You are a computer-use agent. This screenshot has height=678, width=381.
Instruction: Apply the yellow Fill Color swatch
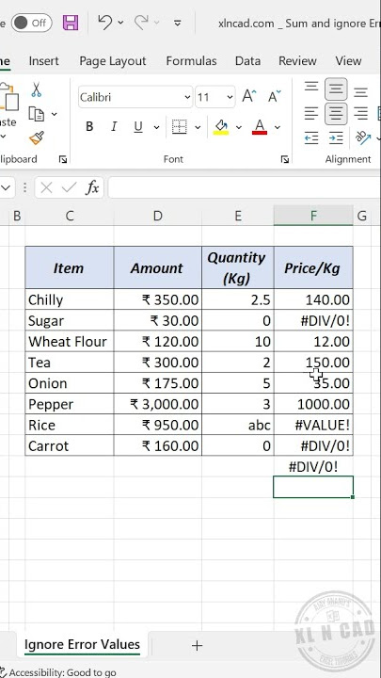221,127
